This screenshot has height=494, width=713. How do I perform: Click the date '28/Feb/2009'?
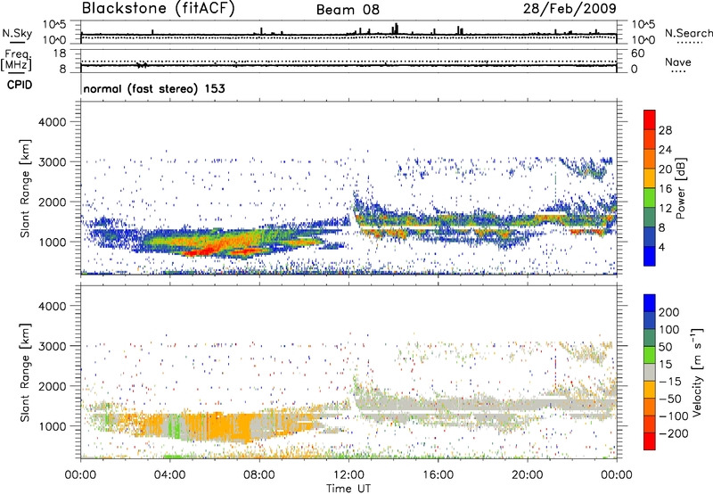tap(570, 8)
